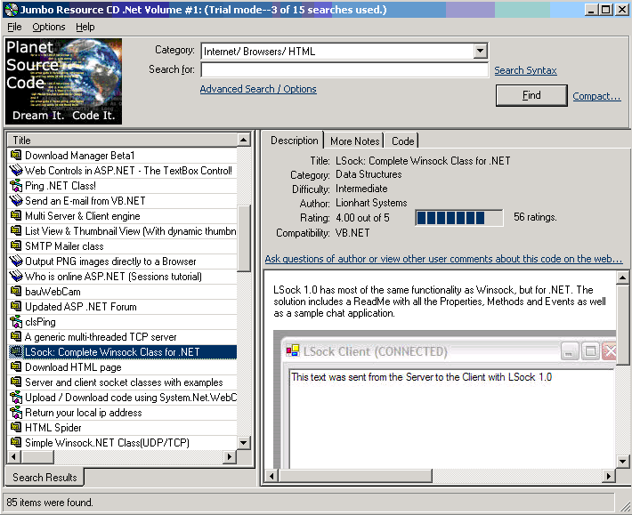Viewport: 632px width, 515px height.
Task: Click the icon beside Multi Server & Client engine
Action: point(16,216)
